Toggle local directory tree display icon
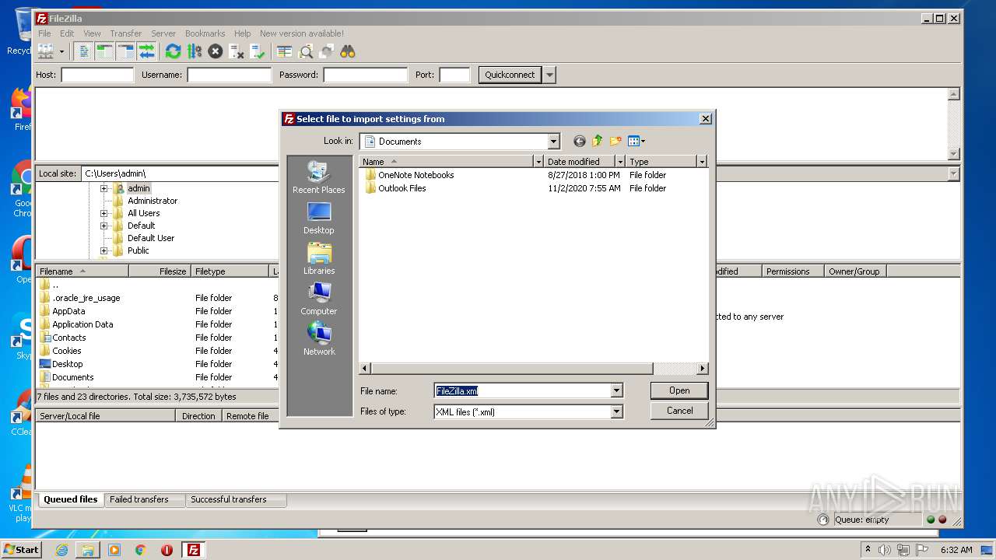The image size is (996, 560). point(105,51)
